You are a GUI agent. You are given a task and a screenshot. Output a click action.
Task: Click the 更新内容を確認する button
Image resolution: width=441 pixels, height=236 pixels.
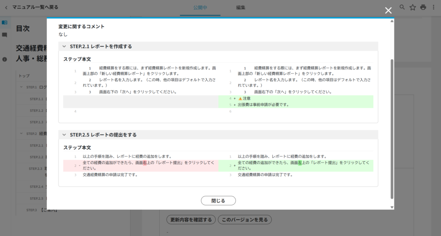click(x=191, y=220)
